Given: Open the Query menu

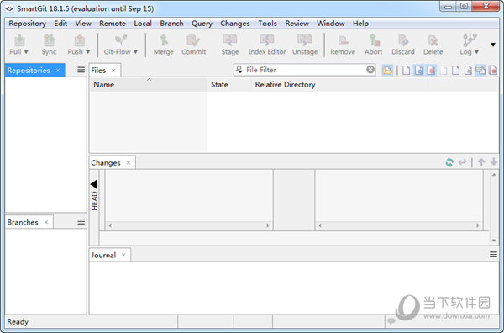Looking at the screenshot, I should (202, 24).
